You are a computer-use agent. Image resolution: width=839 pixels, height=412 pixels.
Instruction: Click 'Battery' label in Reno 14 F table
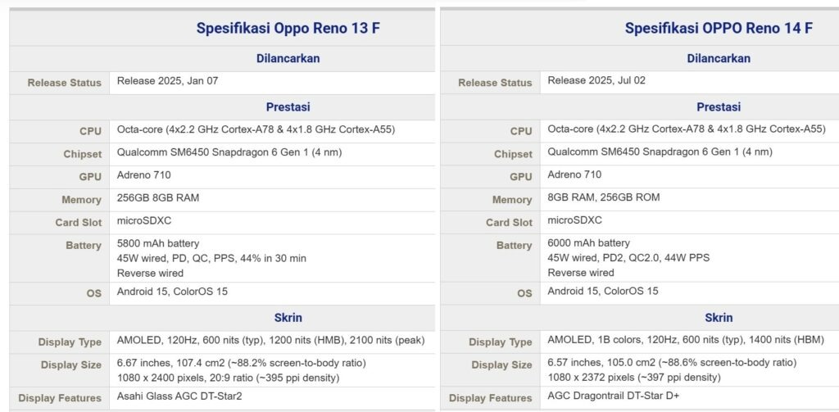click(x=515, y=246)
